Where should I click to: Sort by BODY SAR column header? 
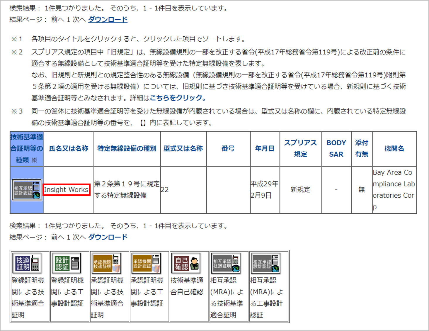pyautogui.click(x=336, y=148)
